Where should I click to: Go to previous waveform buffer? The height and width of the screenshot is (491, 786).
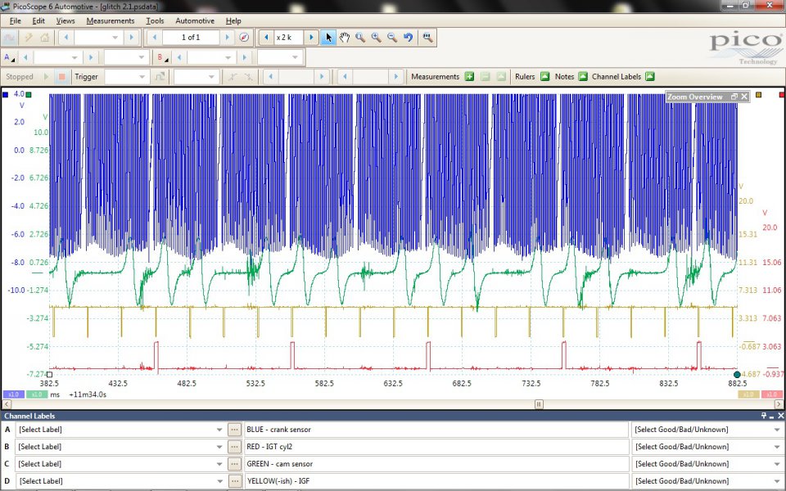click(155, 38)
